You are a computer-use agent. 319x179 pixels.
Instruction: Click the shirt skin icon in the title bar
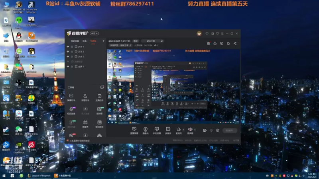tap(217, 33)
